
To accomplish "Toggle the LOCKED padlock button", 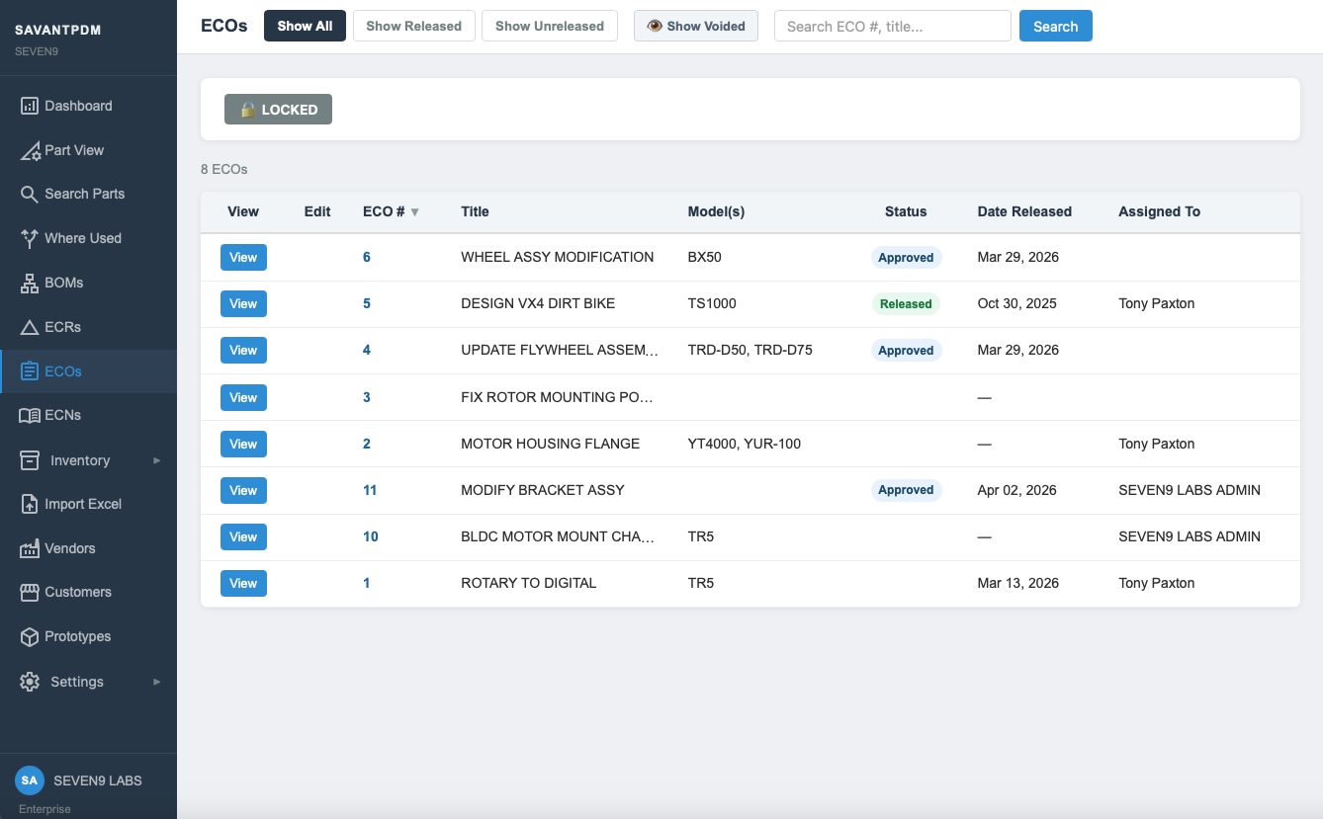I will coord(278,110).
